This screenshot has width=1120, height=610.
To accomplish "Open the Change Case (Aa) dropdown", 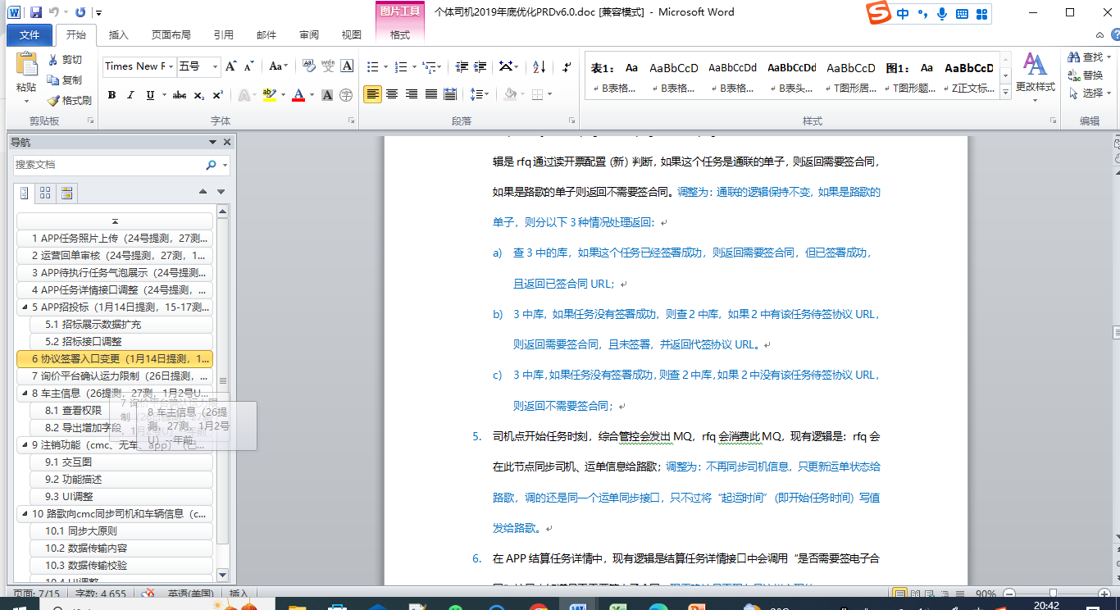I will point(279,66).
